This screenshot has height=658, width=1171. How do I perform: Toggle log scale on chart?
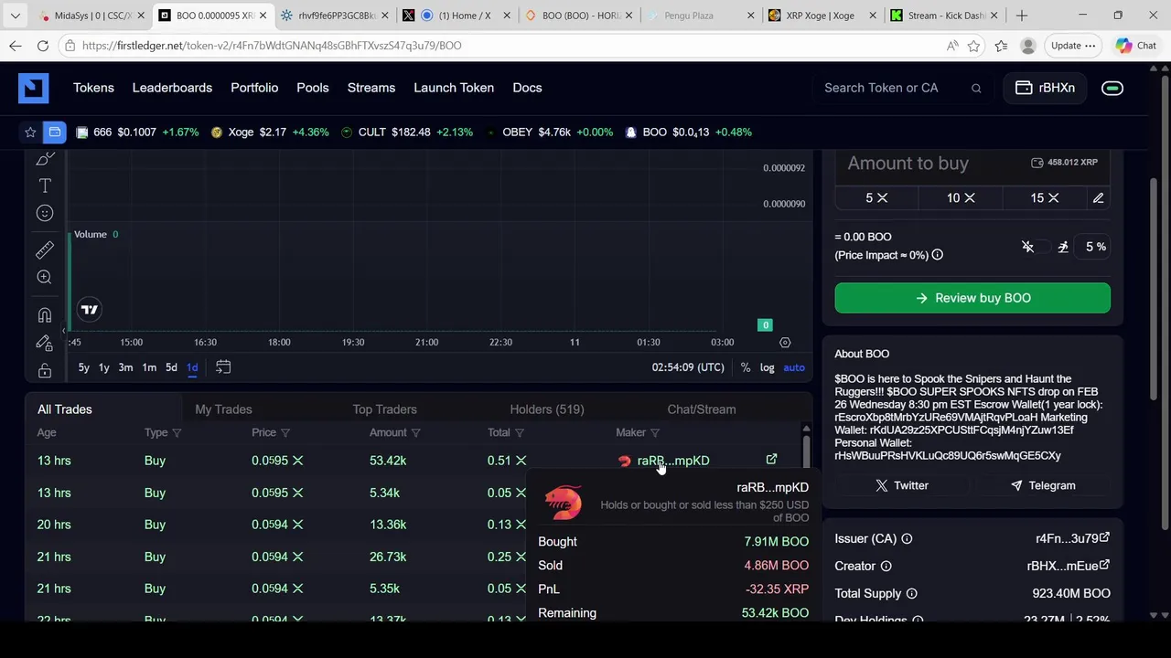767,367
